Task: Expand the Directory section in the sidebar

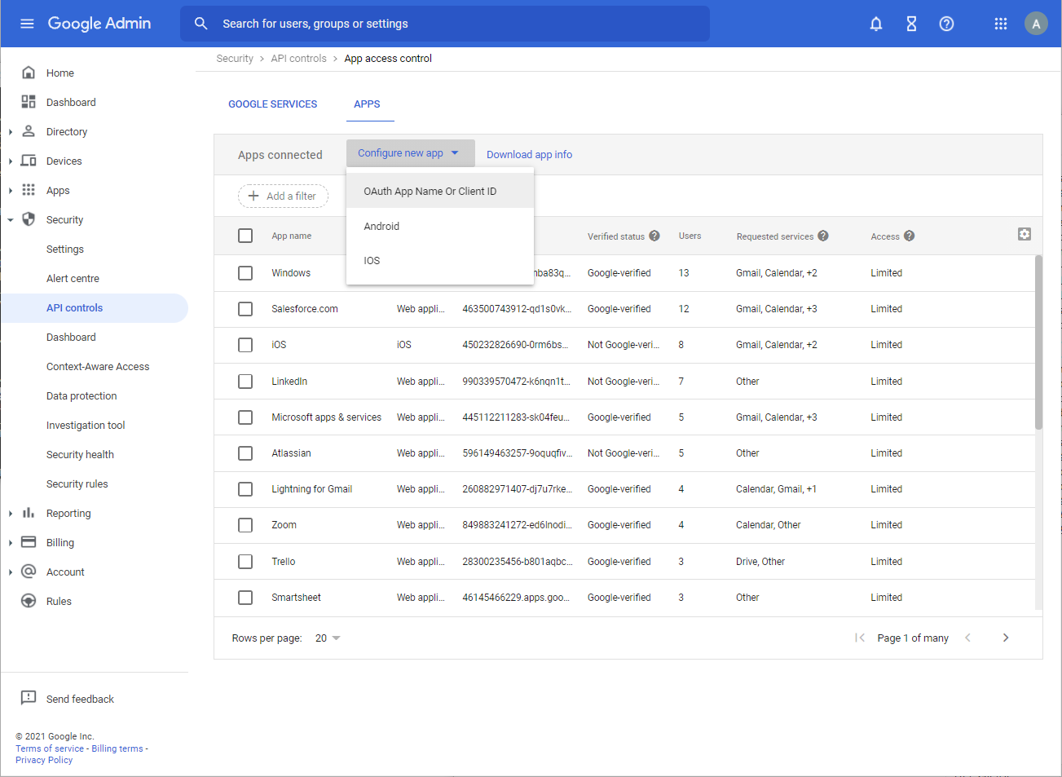Action: [11, 131]
